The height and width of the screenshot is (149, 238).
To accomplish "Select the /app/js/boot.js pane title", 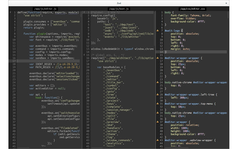I will click(119, 9).
